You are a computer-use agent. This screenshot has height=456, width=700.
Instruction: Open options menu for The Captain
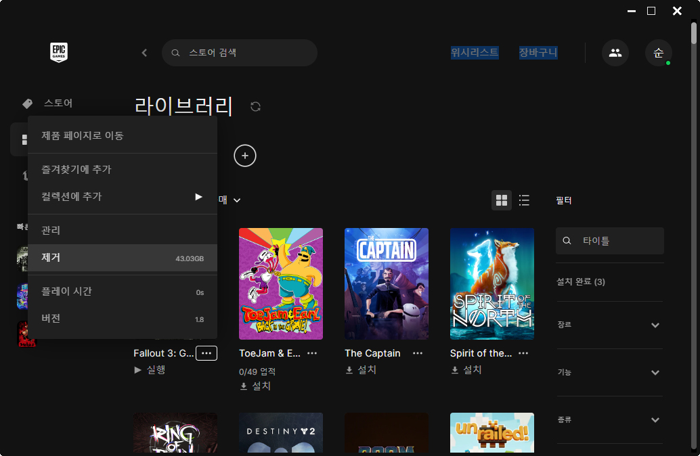[x=418, y=353]
